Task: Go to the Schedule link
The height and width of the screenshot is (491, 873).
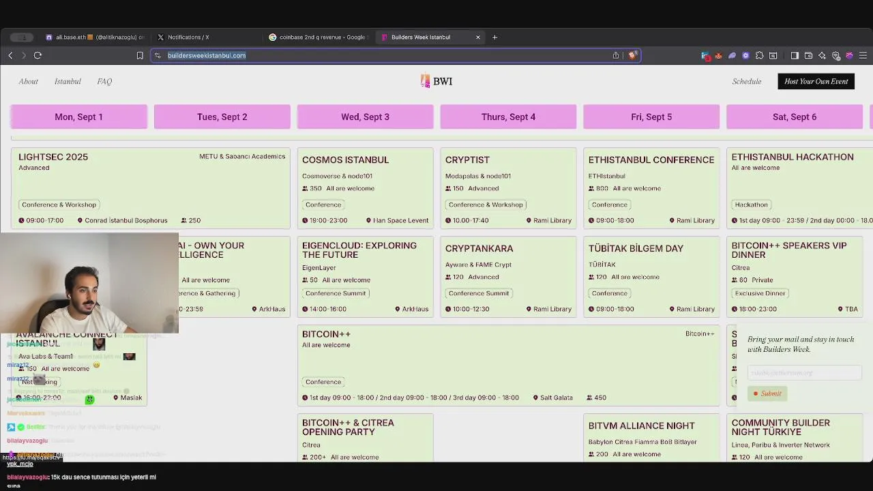Action: click(x=747, y=81)
